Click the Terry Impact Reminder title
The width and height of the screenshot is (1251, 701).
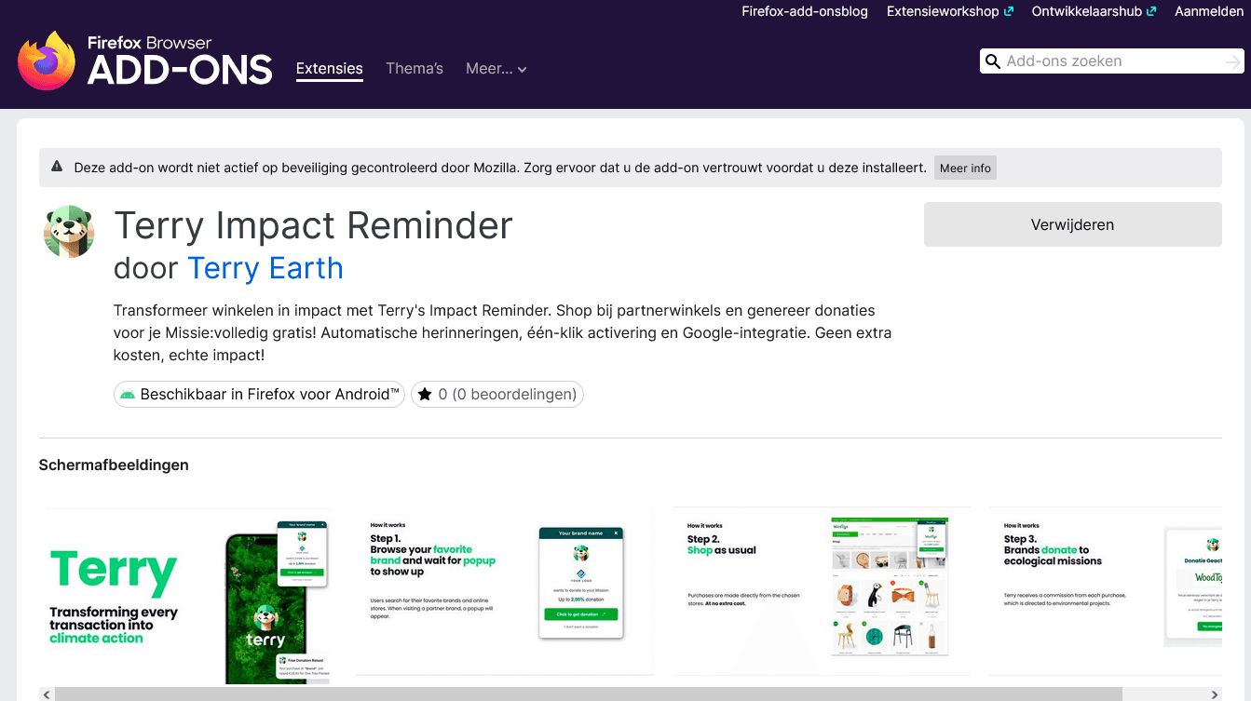click(313, 226)
